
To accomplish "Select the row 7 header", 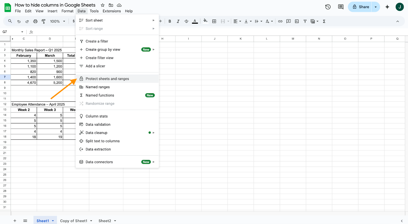I will point(5,77).
